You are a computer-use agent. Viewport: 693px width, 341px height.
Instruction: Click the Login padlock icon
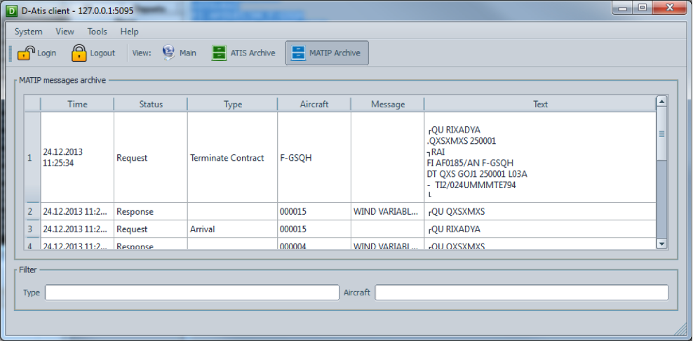26,53
